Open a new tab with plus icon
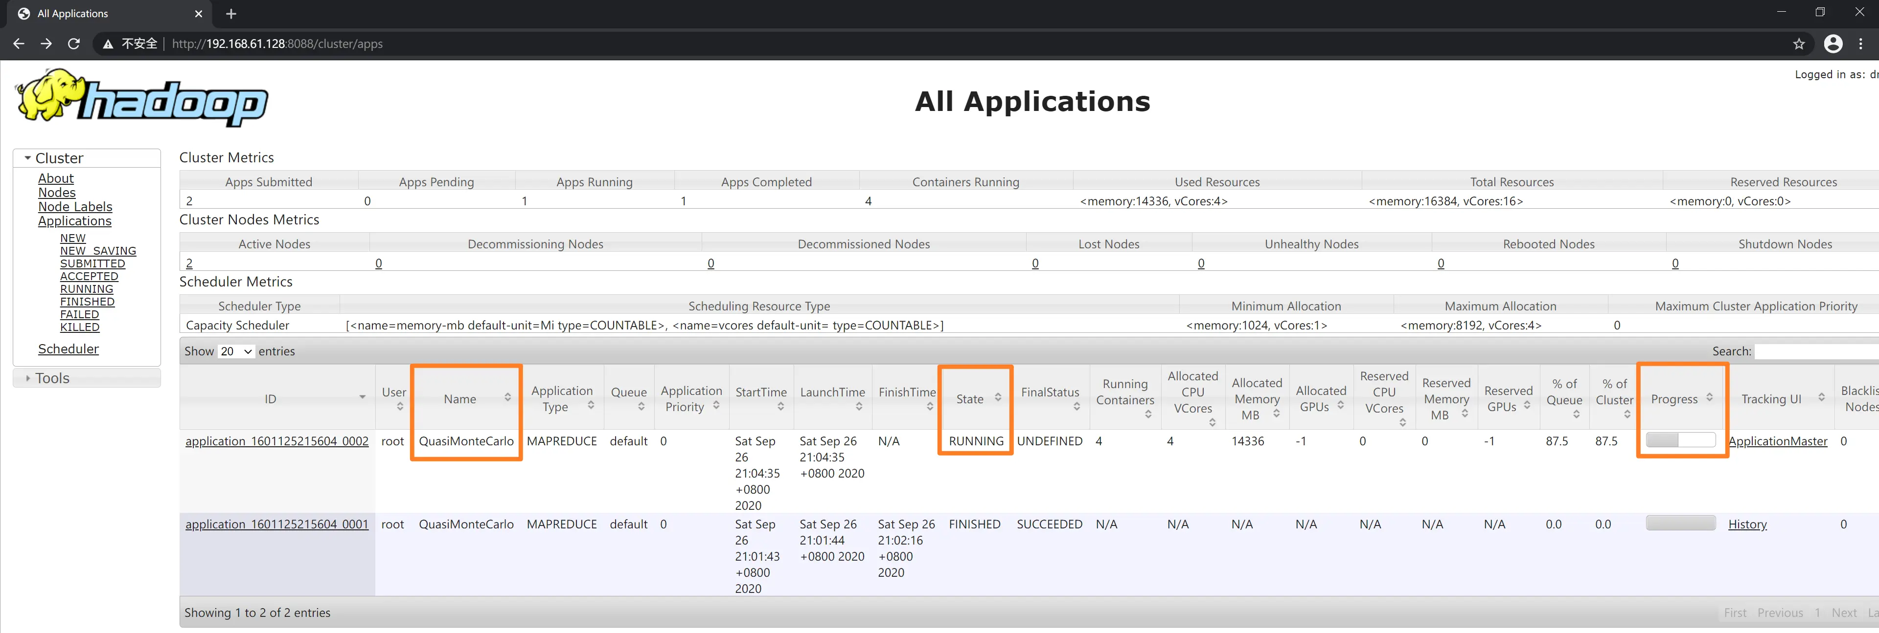Viewport: 1879px width, 633px height. click(231, 14)
